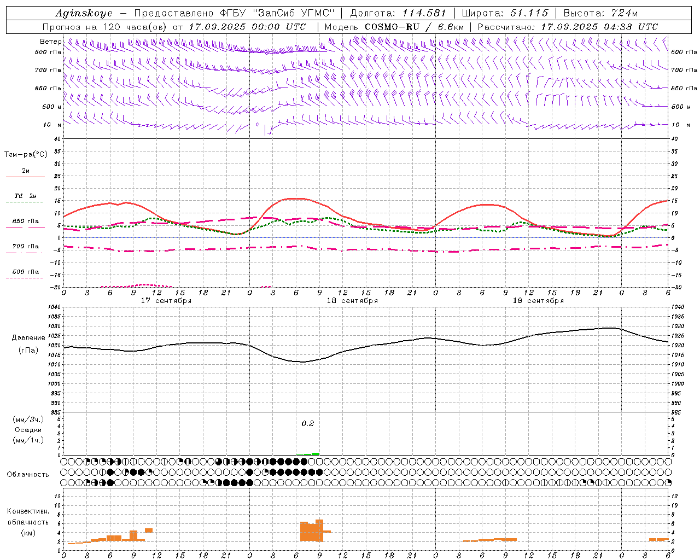Click the tallest orange convective cloud bar

tap(319, 530)
